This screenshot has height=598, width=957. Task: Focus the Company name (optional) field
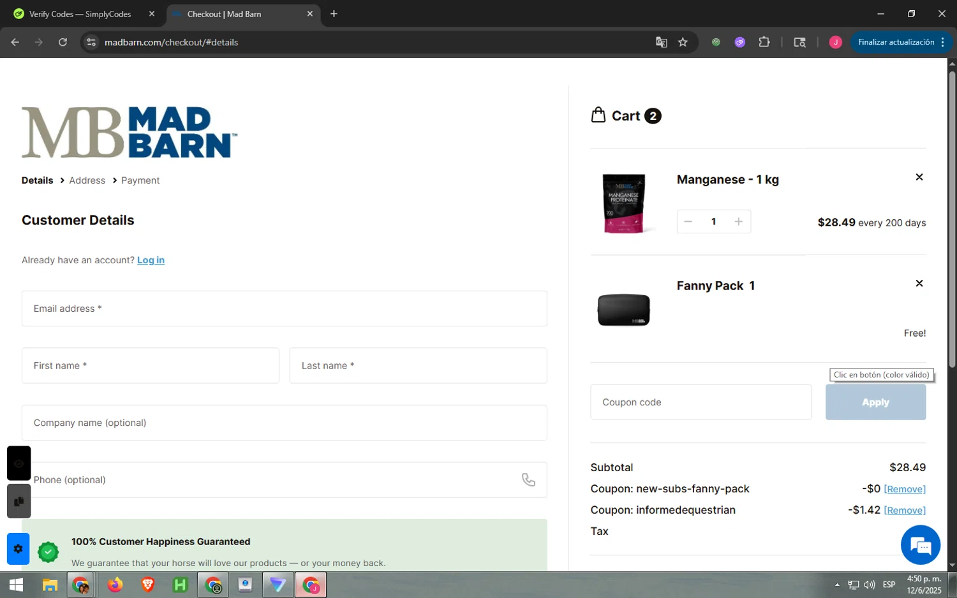click(285, 423)
